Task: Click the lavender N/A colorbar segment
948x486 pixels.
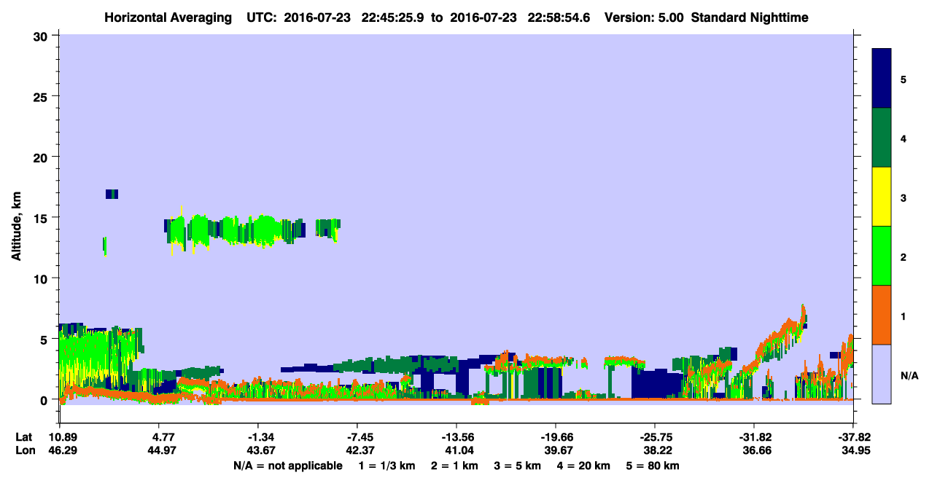Action: tap(882, 374)
